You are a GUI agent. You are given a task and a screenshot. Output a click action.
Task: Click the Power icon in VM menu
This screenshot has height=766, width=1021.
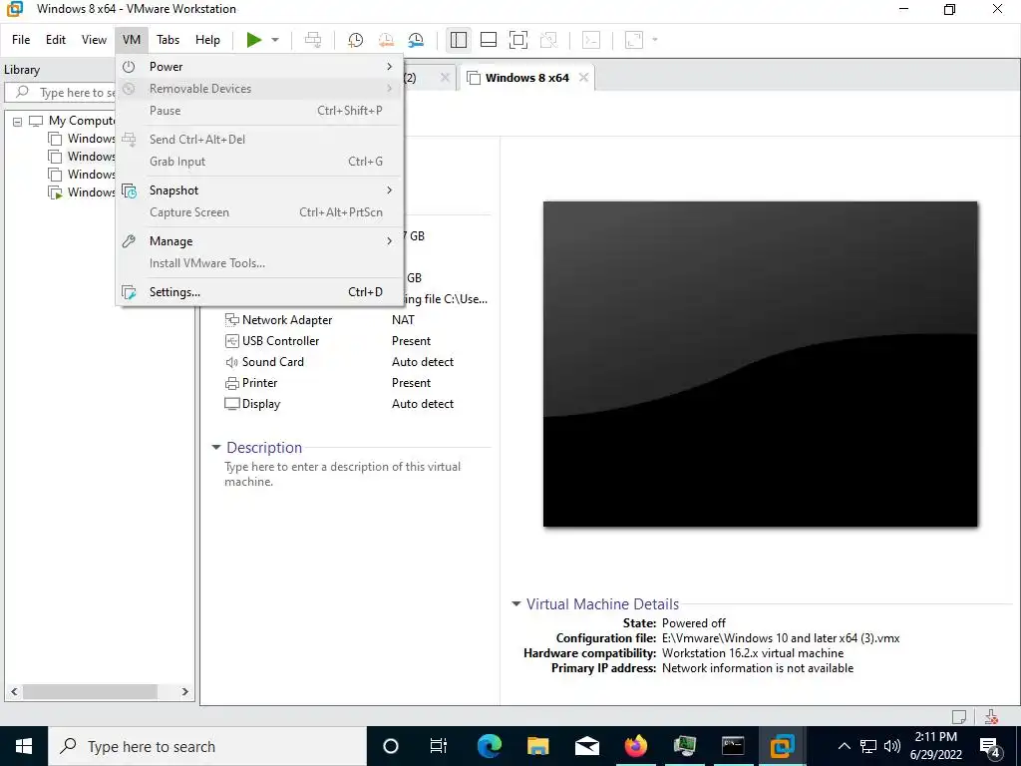[129, 67]
